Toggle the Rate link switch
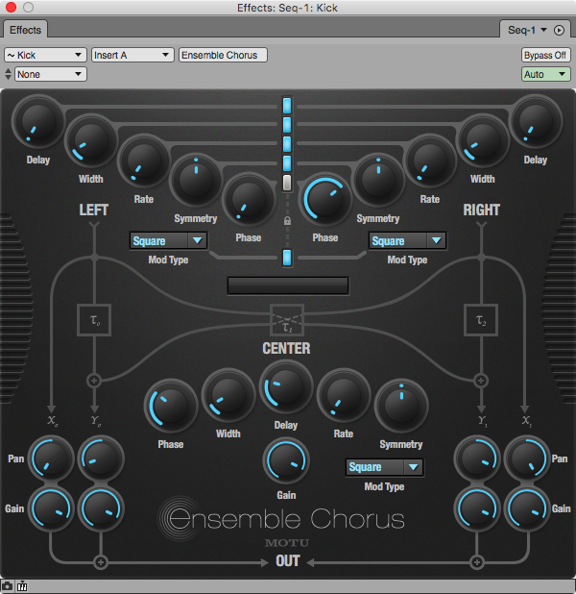The height and width of the screenshot is (594, 576). coord(287,144)
